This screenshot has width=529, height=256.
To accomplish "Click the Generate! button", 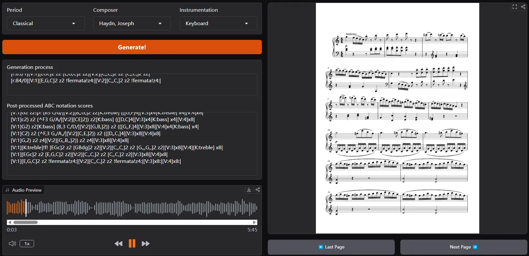I will (132, 47).
